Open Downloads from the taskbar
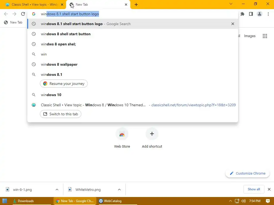The height and width of the screenshot is (205, 274). coord(32,201)
